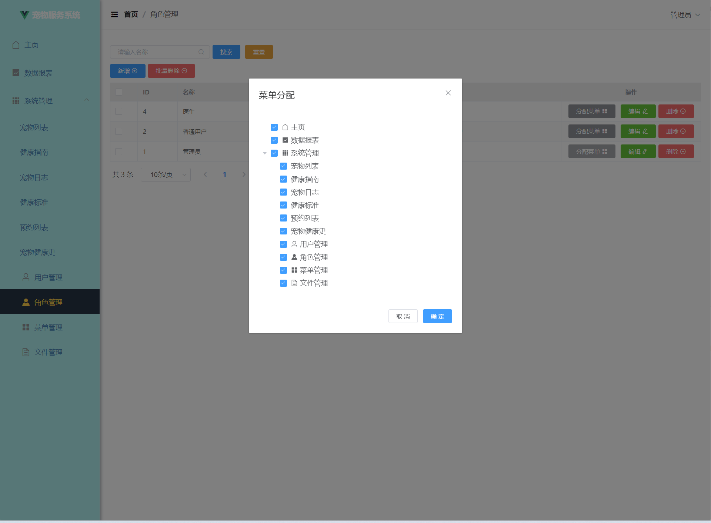Uncheck the 主页 checkbox in dialog
Image resolution: width=711 pixels, height=523 pixels.
click(x=274, y=127)
